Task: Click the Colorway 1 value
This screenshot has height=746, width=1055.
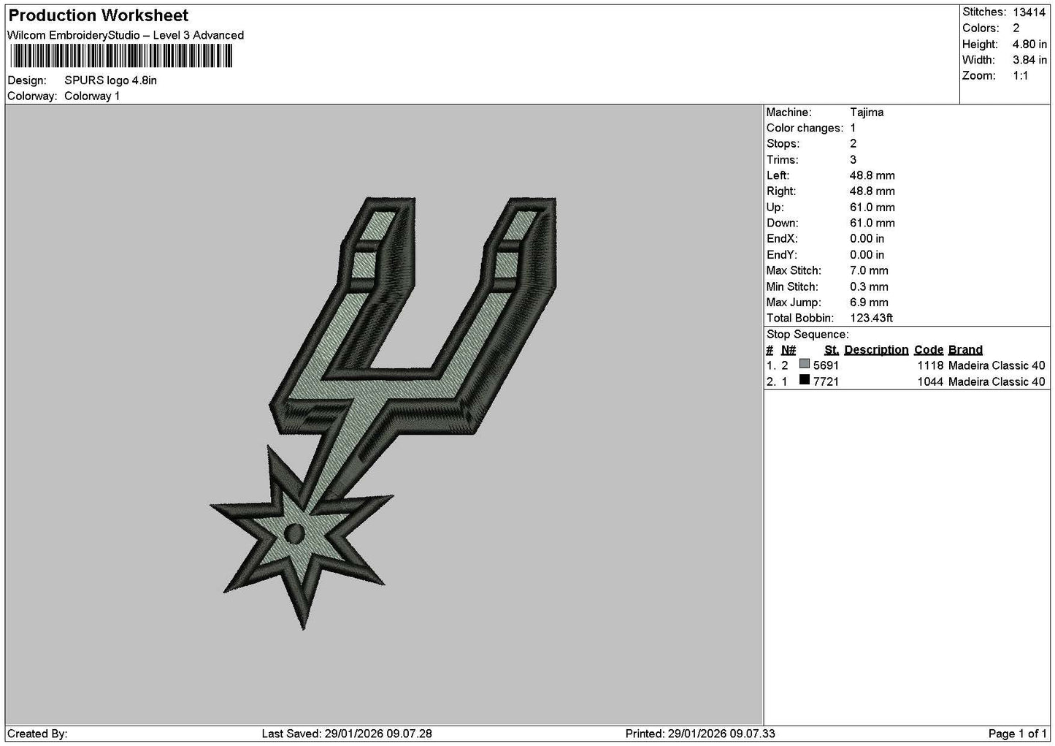Action: click(92, 96)
